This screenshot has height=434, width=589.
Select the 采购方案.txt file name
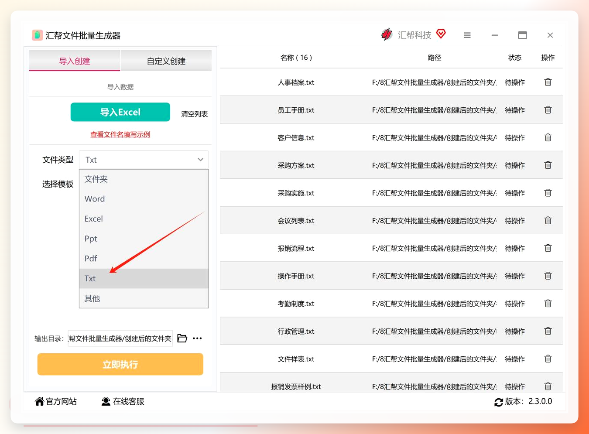tap(296, 165)
